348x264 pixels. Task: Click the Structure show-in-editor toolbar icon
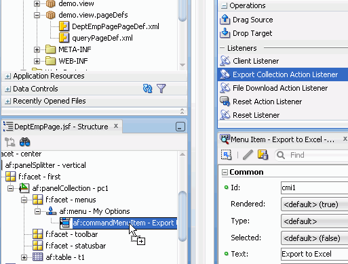coord(9,142)
